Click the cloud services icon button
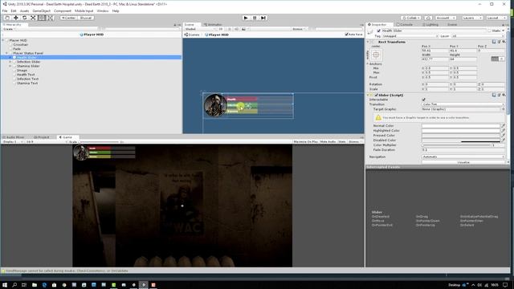This screenshot has height=289, width=514. click(x=428, y=18)
